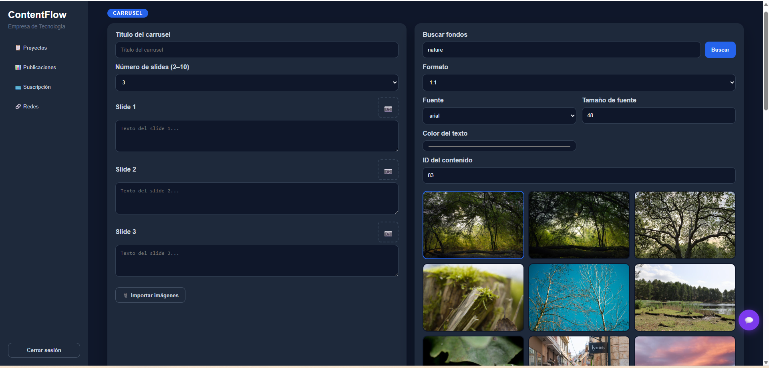
Task: Select the pink sunset sky thumbnail
Action: pyautogui.click(x=685, y=351)
